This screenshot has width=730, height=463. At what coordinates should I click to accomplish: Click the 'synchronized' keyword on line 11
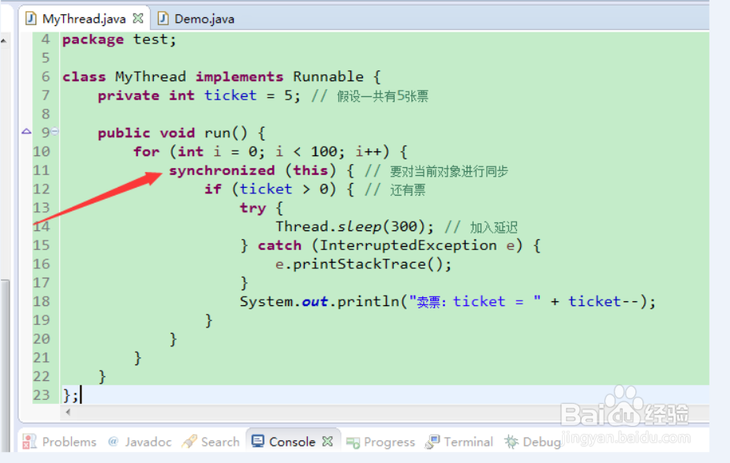point(222,171)
